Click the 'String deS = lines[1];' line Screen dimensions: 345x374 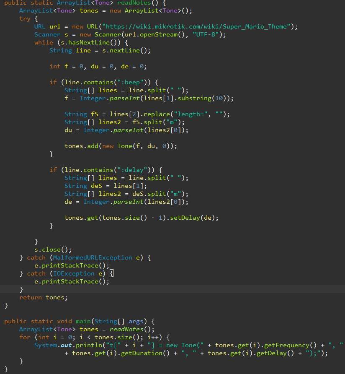106,186
